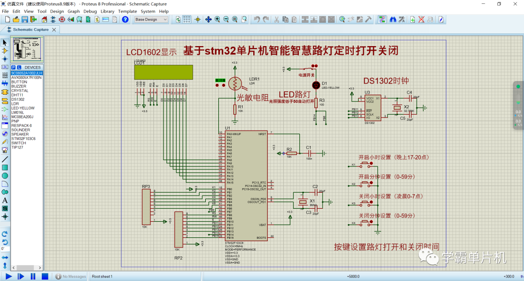The width and height of the screenshot is (524, 281).
Task: Click the P pick devices button
Action: click(x=14, y=67)
